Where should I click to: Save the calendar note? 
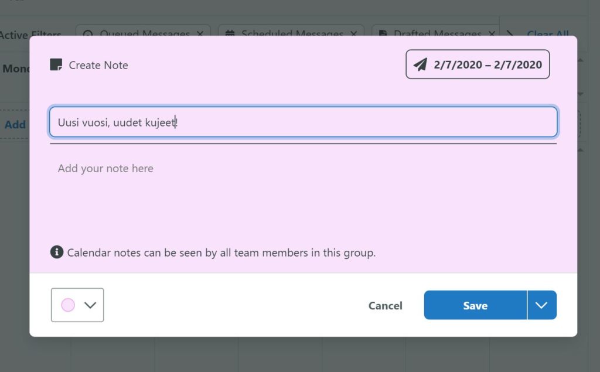coord(475,305)
